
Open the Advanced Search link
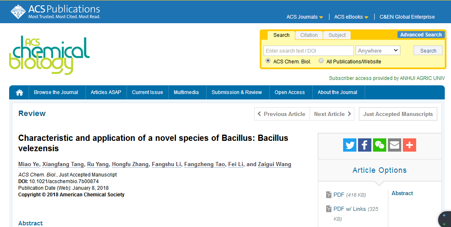click(421, 35)
